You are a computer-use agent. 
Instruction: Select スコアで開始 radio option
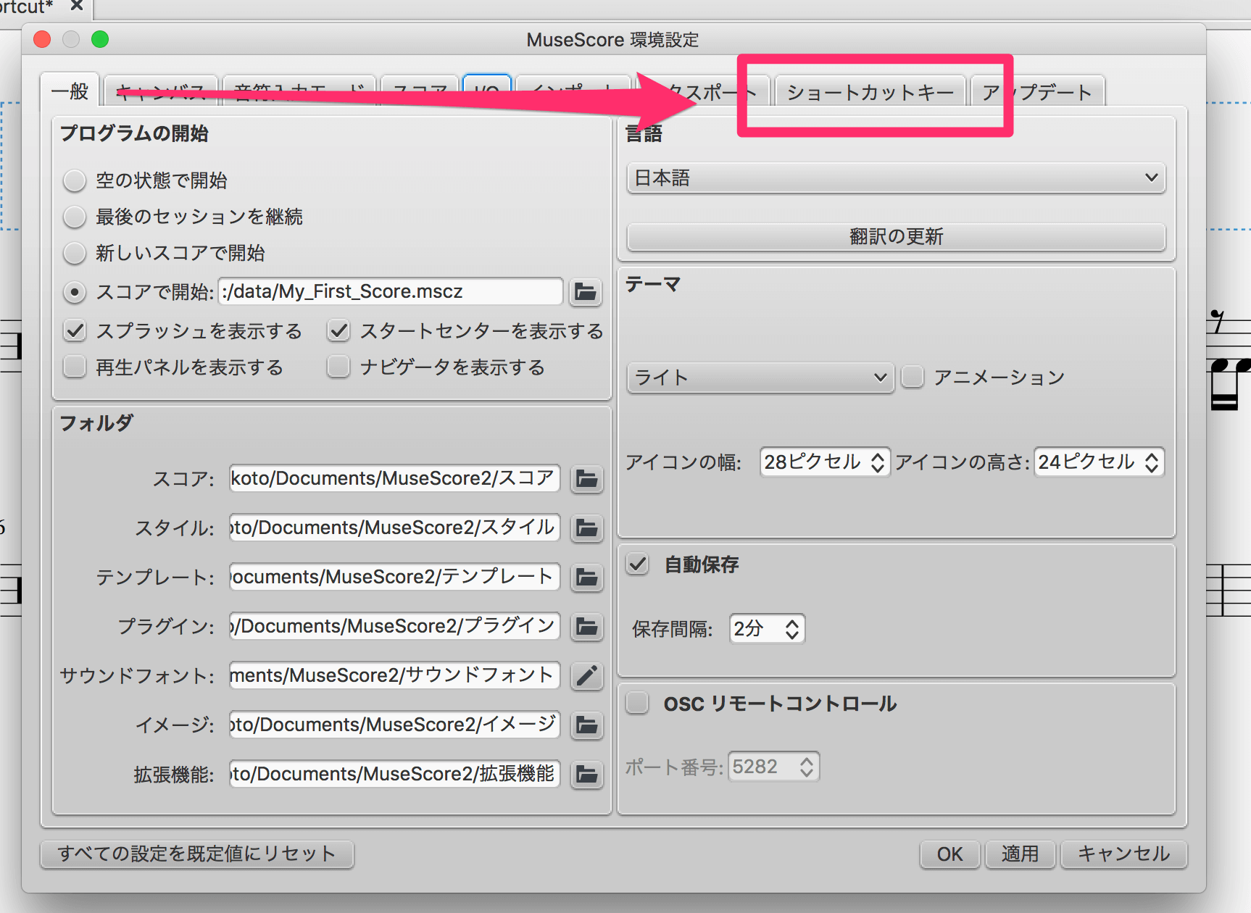point(74,292)
